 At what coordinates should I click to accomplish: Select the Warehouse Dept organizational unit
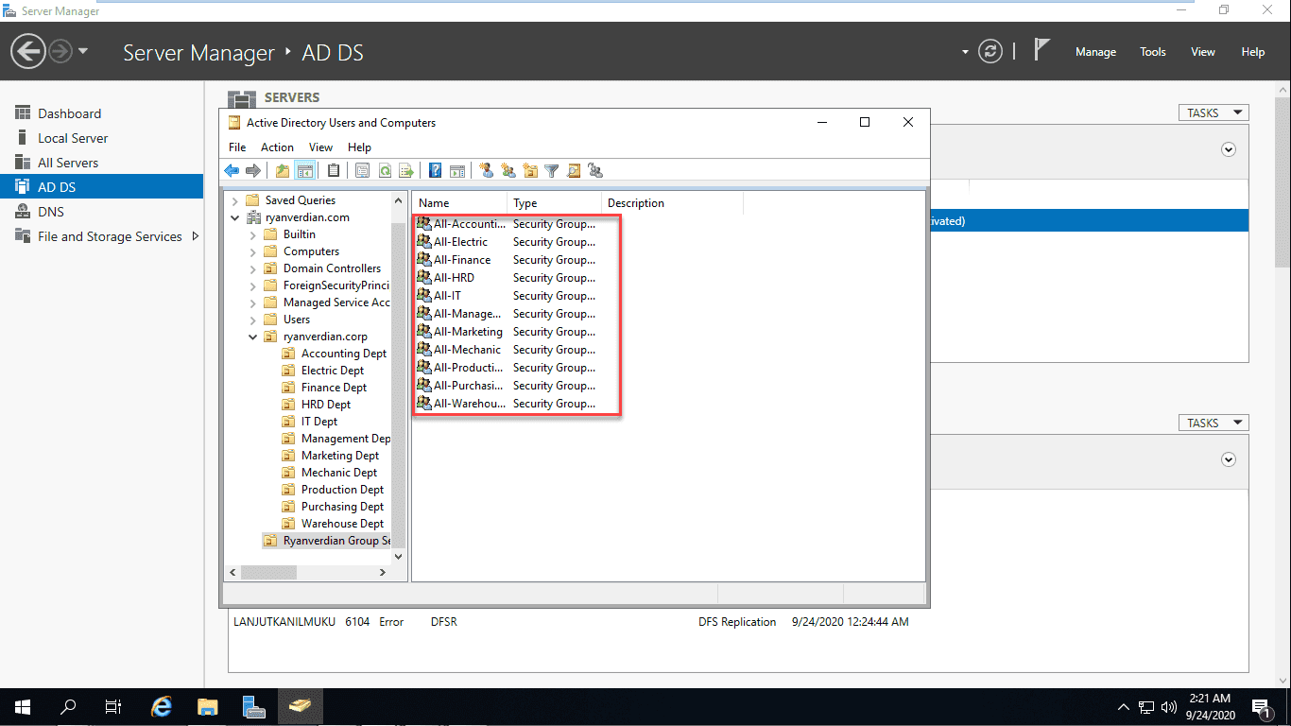click(x=342, y=524)
